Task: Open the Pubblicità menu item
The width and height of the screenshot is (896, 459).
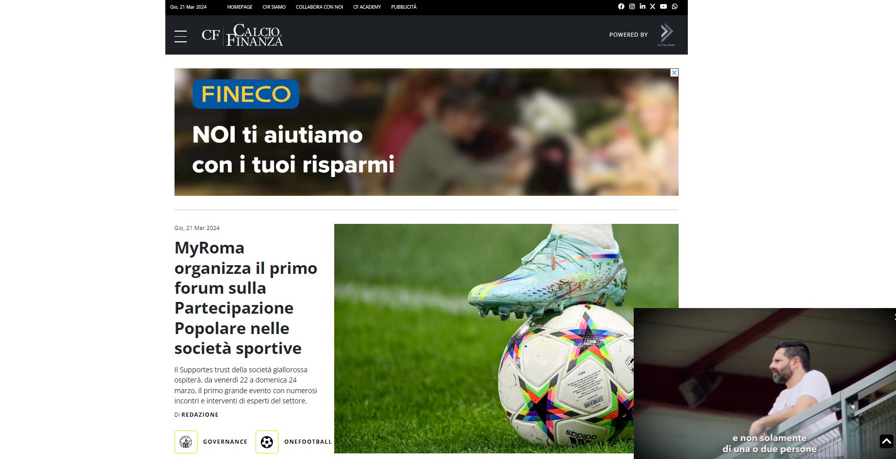Action: [404, 7]
